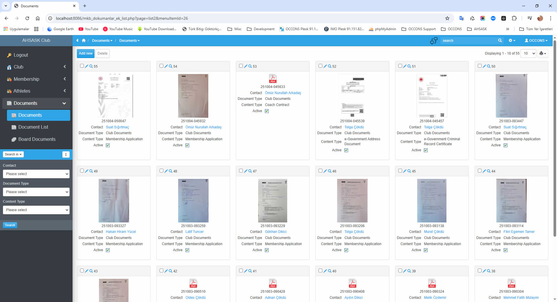Click the three-dot options icon in search panel
Viewport: 557px width, 302px height.
(x=66, y=154)
